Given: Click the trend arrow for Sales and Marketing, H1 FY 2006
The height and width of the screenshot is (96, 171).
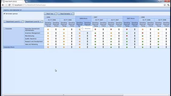Looking at the screenshot, I should coord(48,44).
